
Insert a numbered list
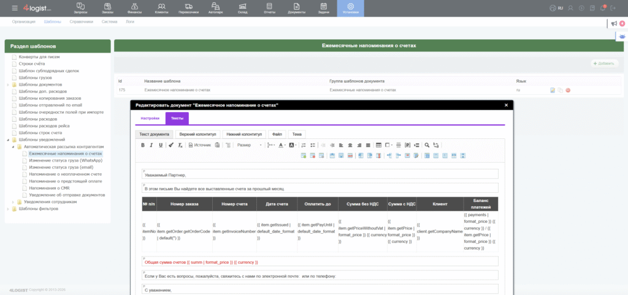coord(304,145)
